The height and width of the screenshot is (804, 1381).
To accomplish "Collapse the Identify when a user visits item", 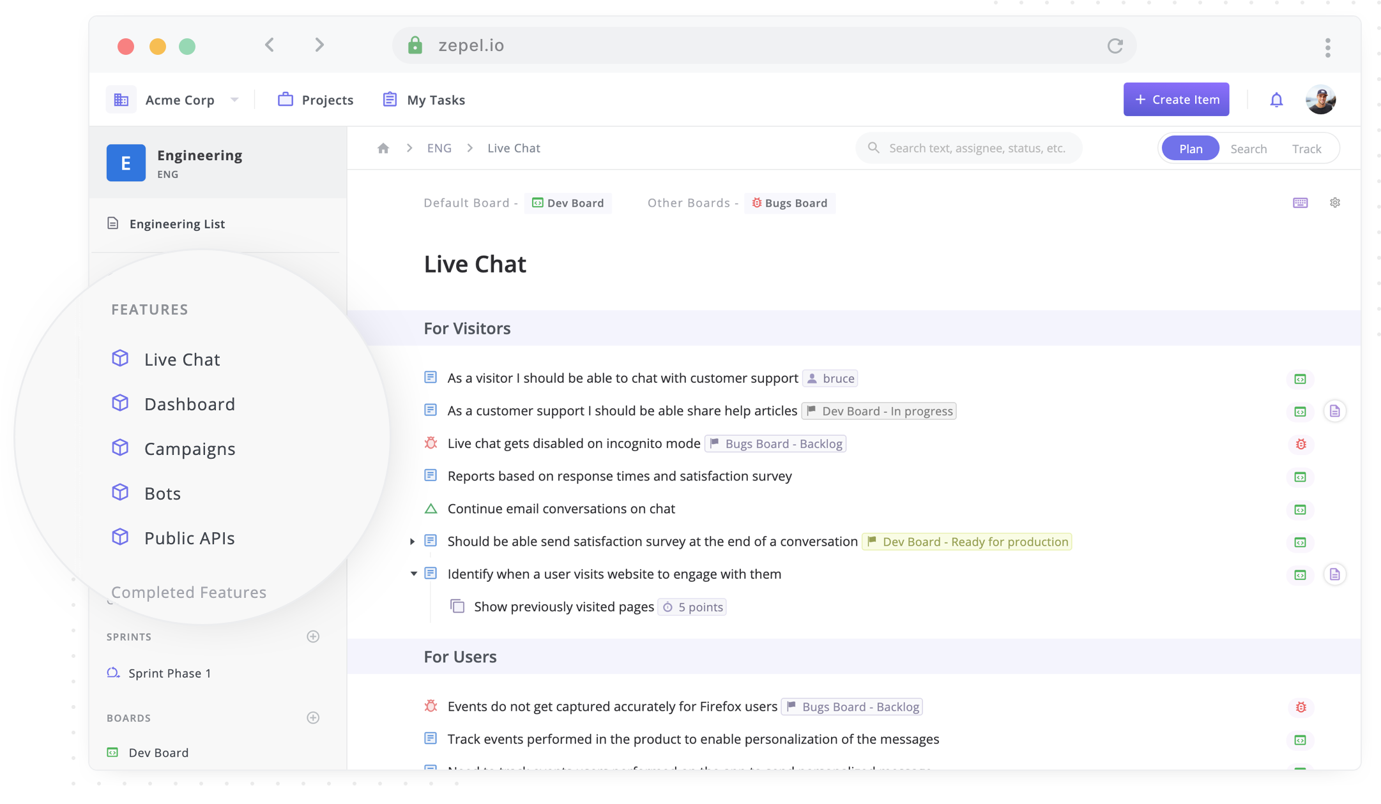I will (x=413, y=574).
